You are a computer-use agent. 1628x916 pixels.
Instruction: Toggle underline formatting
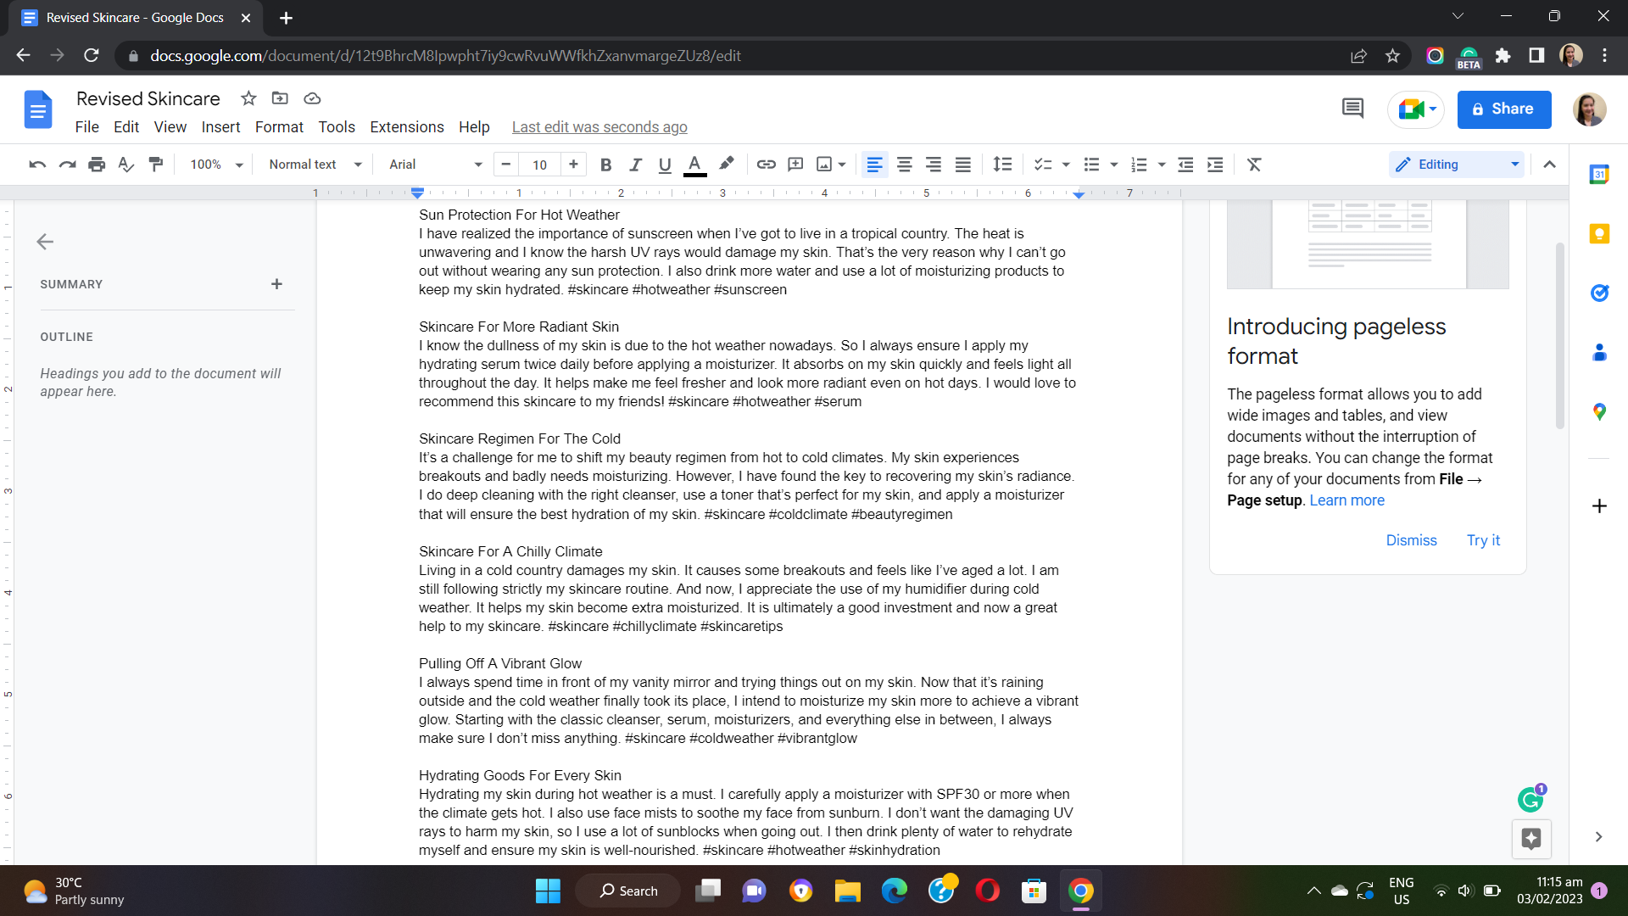point(665,165)
